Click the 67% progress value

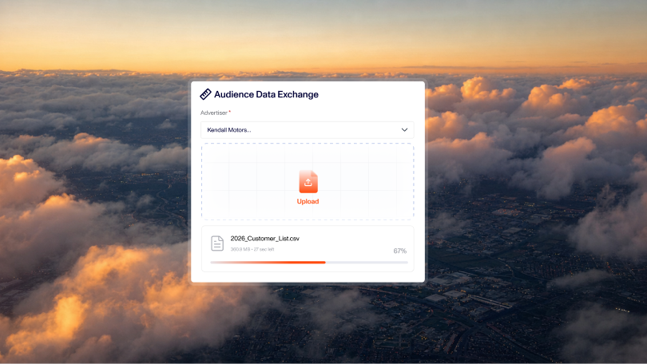400,251
